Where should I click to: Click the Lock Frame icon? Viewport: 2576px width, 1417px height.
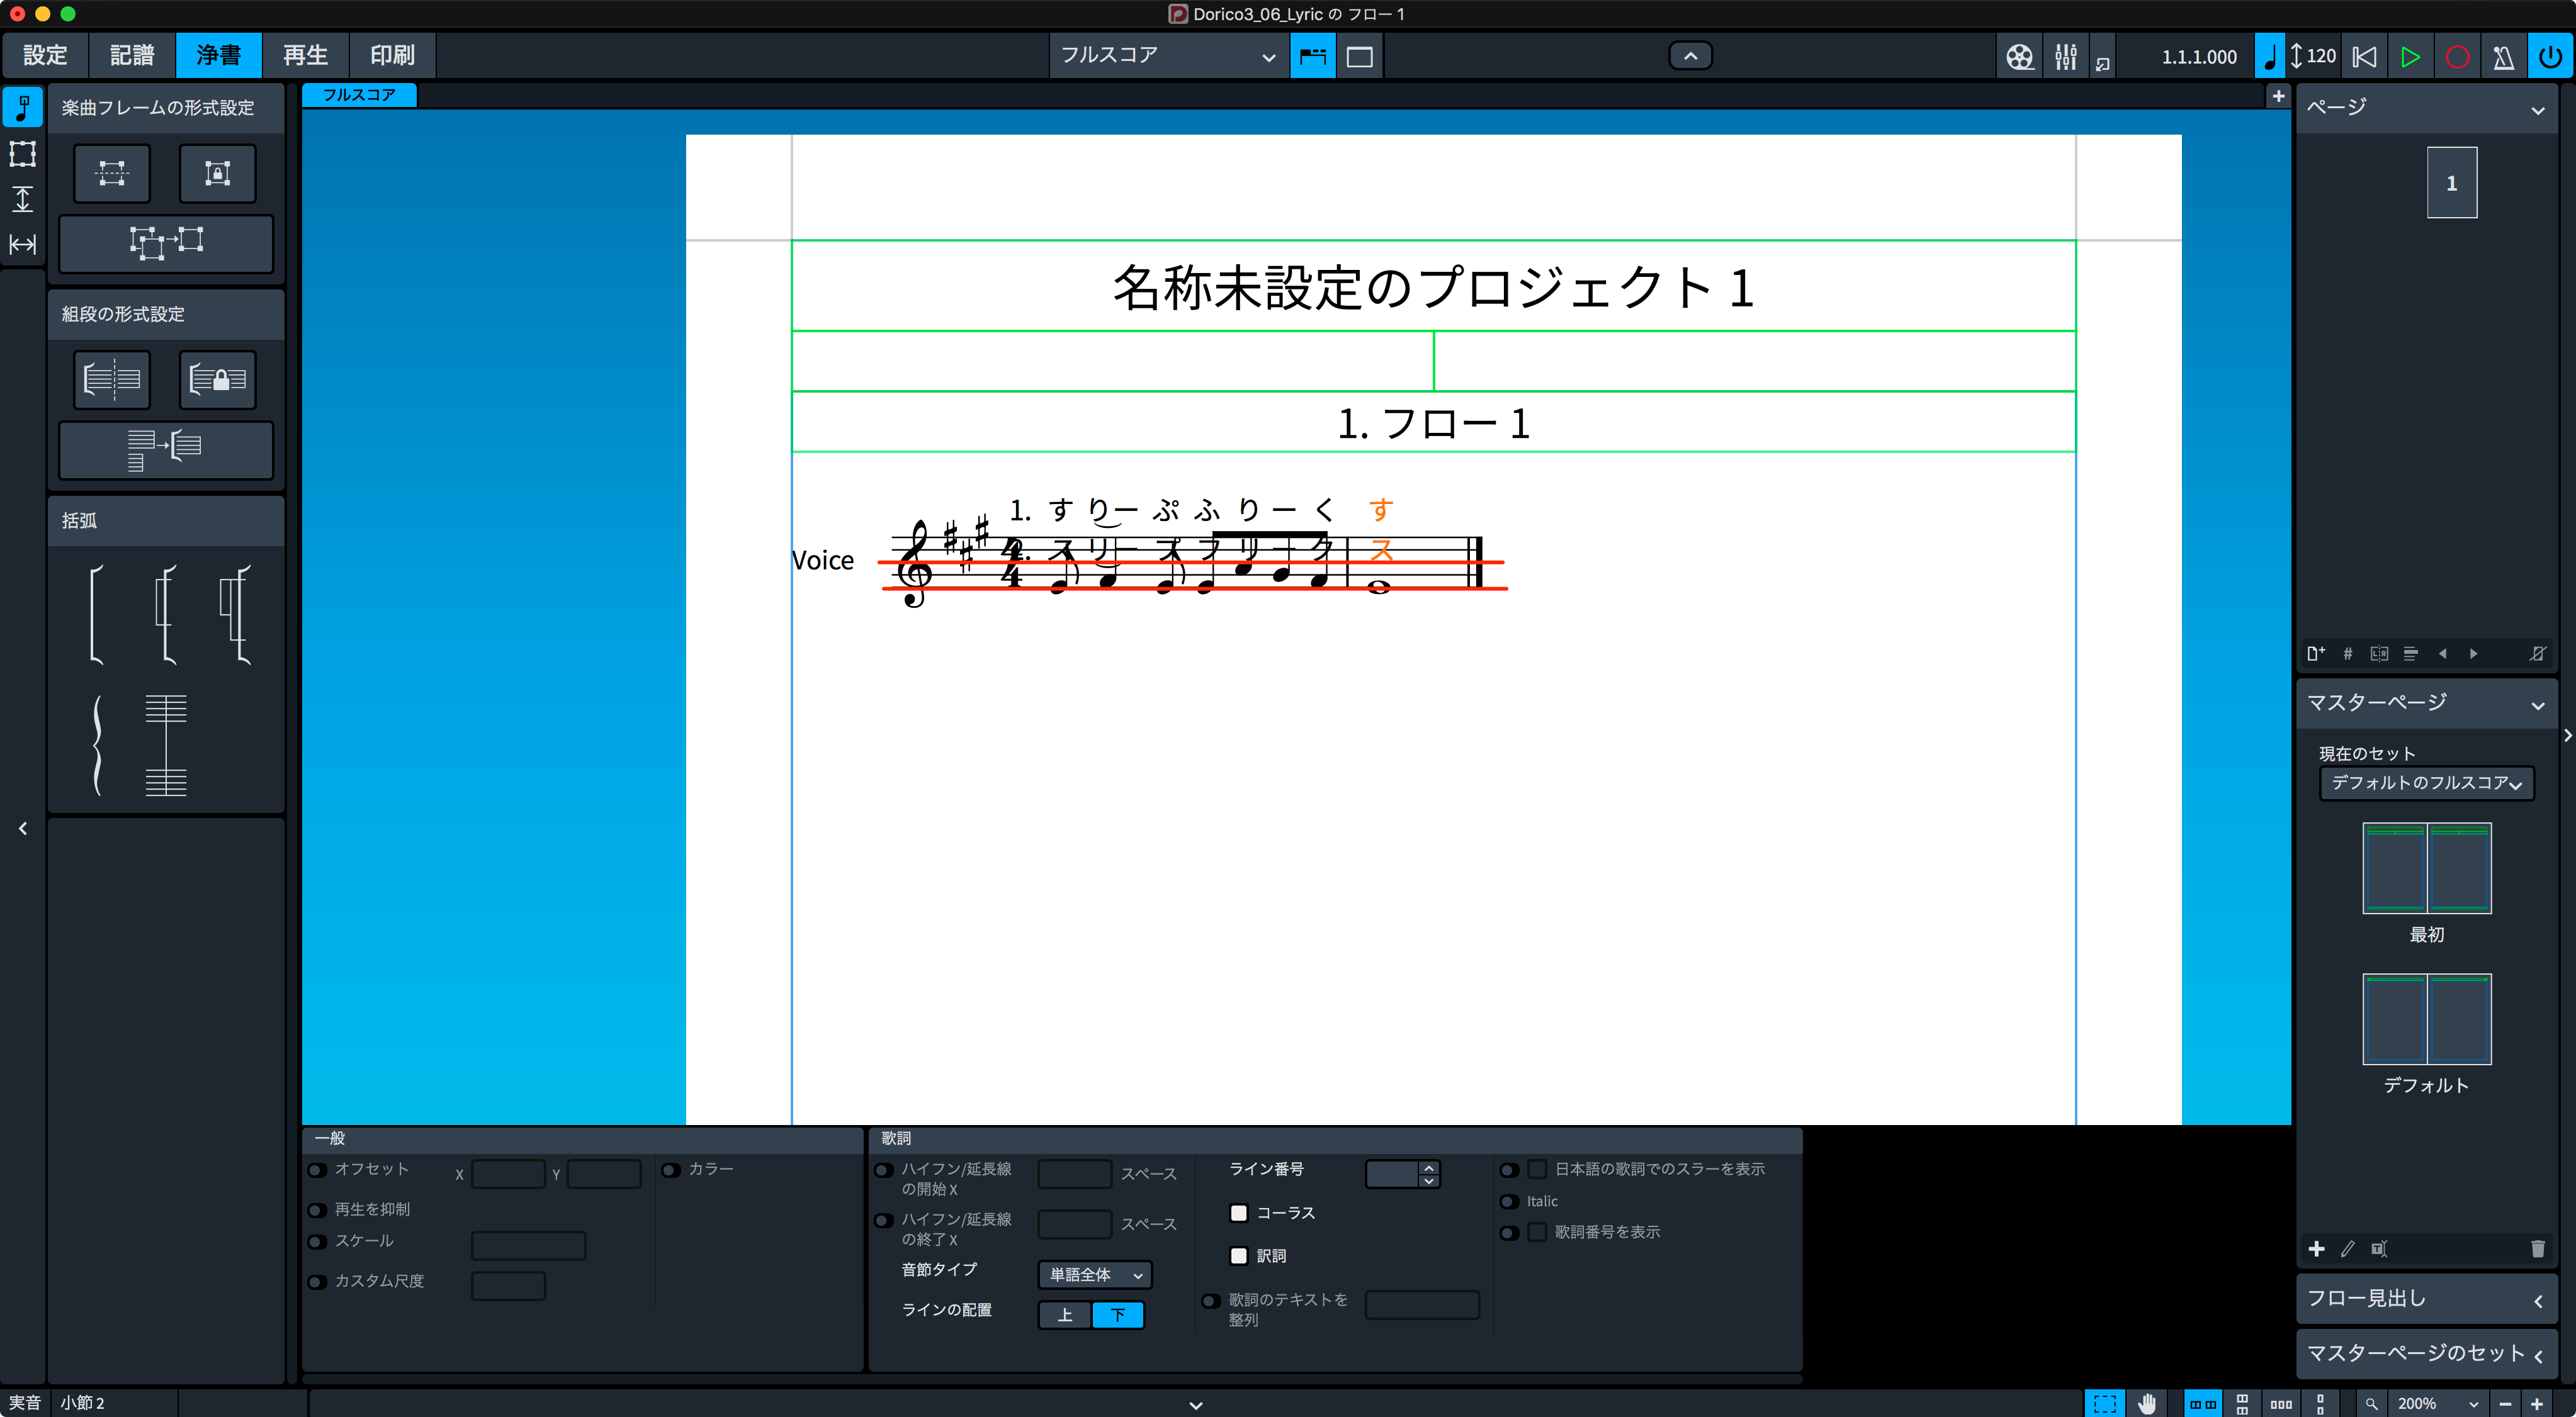coord(217,173)
